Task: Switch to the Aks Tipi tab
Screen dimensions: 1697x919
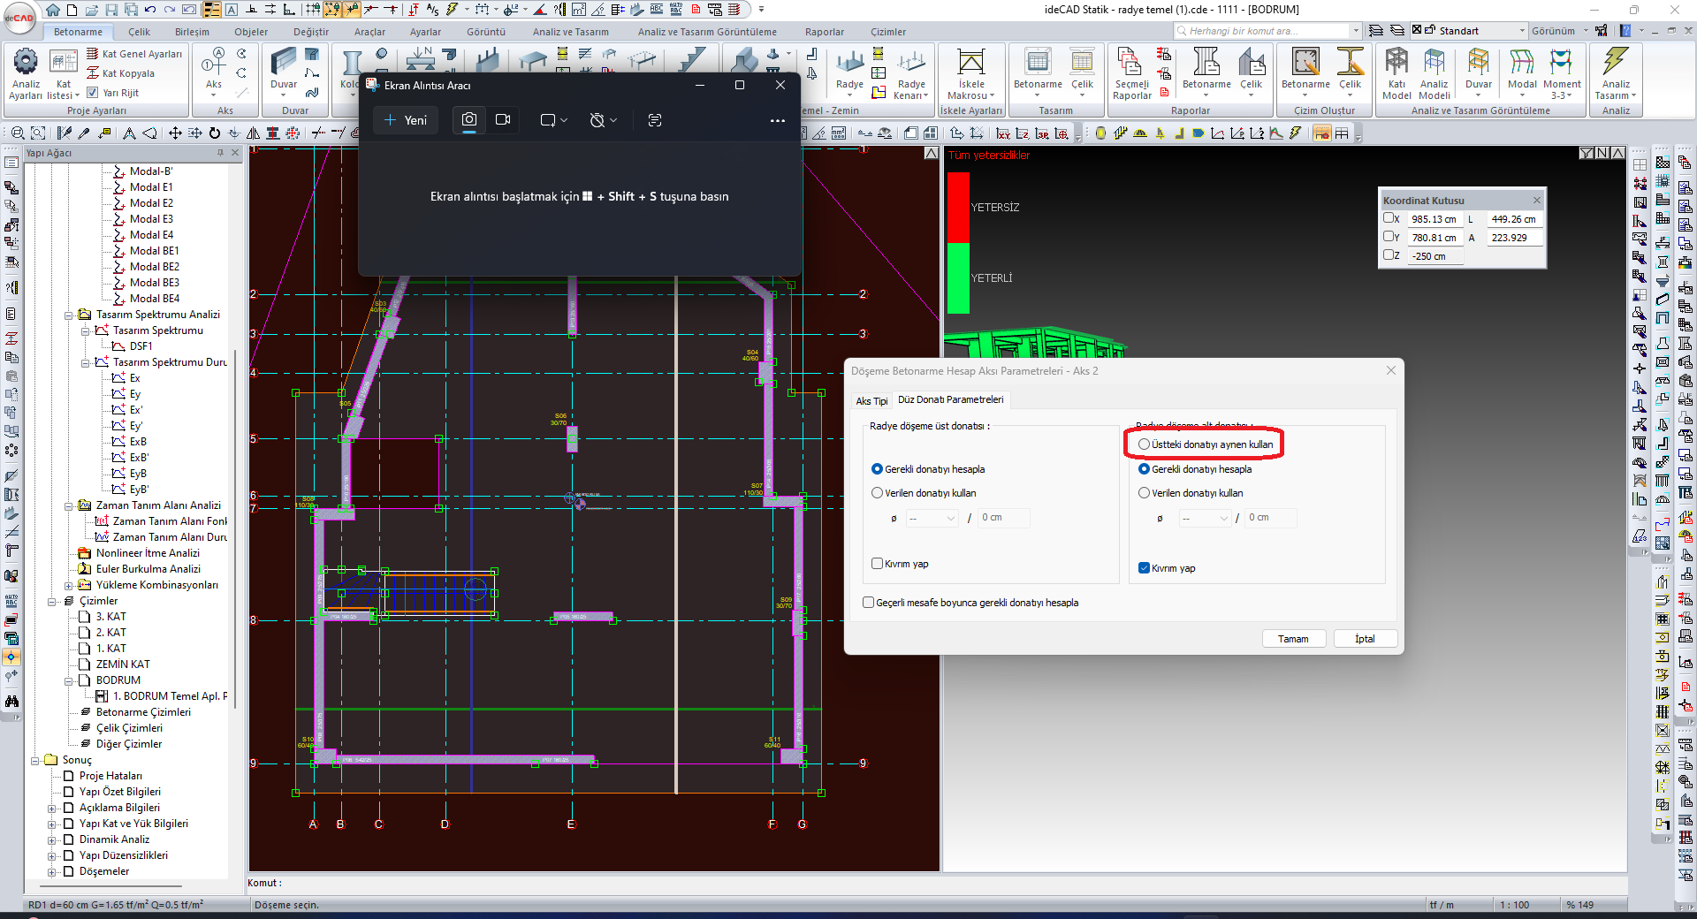Action: pyautogui.click(x=871, y=400)
